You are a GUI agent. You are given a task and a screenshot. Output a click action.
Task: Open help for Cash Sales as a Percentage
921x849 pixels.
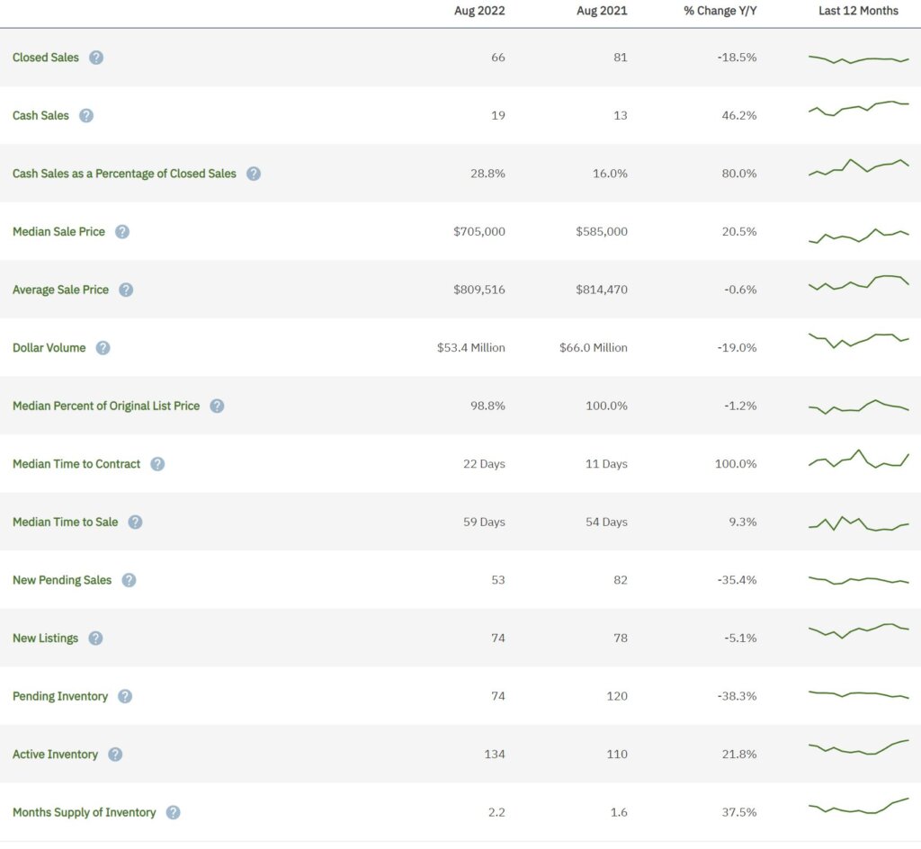click(x=254, y=174)
